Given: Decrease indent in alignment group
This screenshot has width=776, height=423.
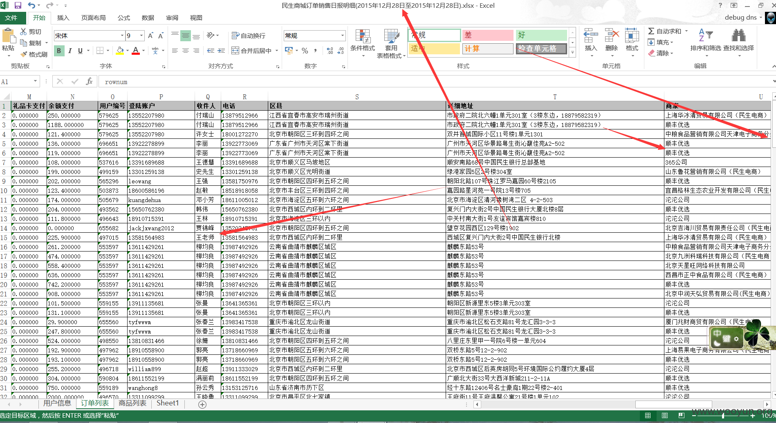Looking at the screenshot, I should coord(211,51).
